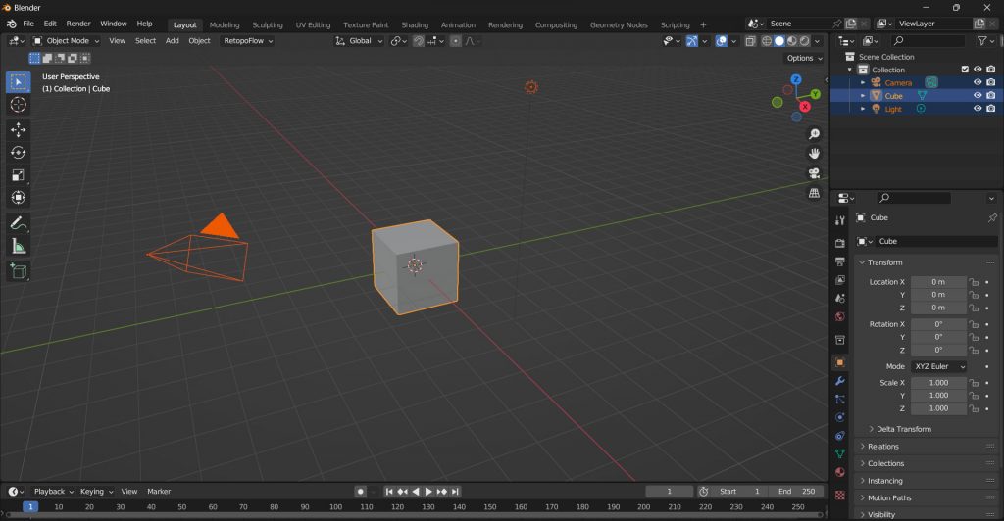This screenshot has width=1004, height=521.
Task: Switch to the Geometry Nodes workspace tab
Action: click(619, 24)
